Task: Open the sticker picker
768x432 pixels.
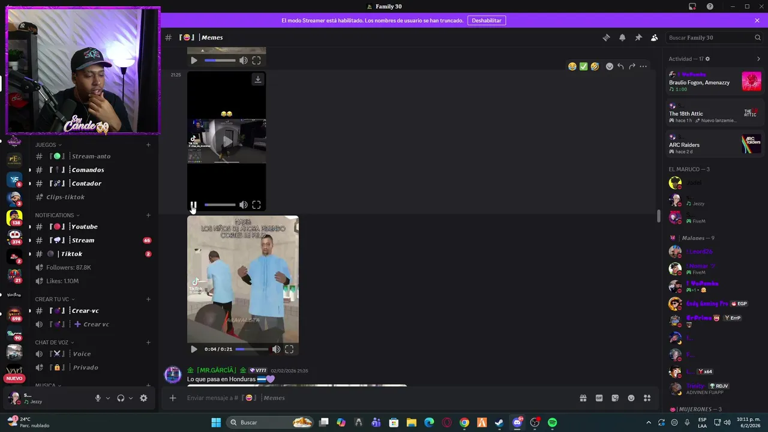Action: 615,398
